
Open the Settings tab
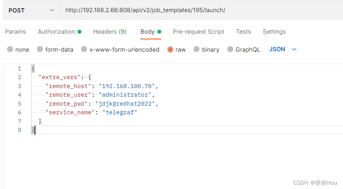(x=274, y=32)
